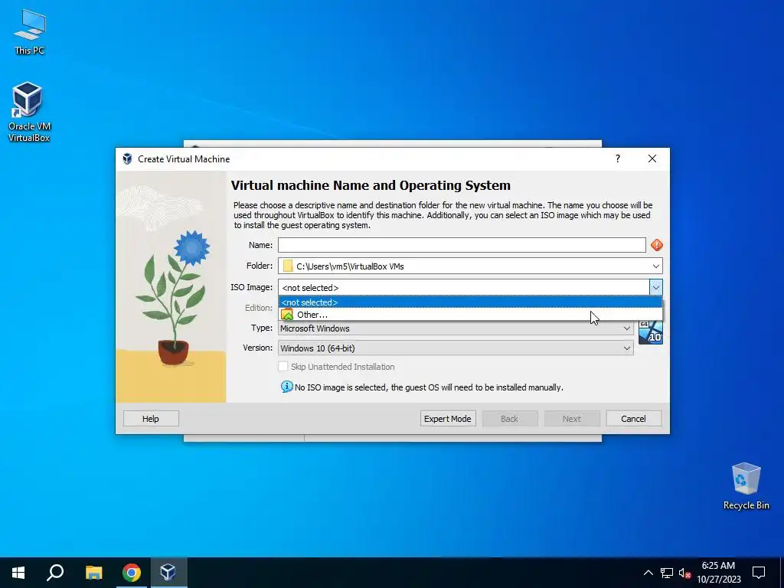Click the folder icon in the Folder field
This screenshot has height=588, width=784.
point(288,266)
